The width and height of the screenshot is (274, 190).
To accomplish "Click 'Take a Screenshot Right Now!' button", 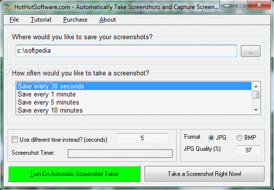I will point(204,174).
